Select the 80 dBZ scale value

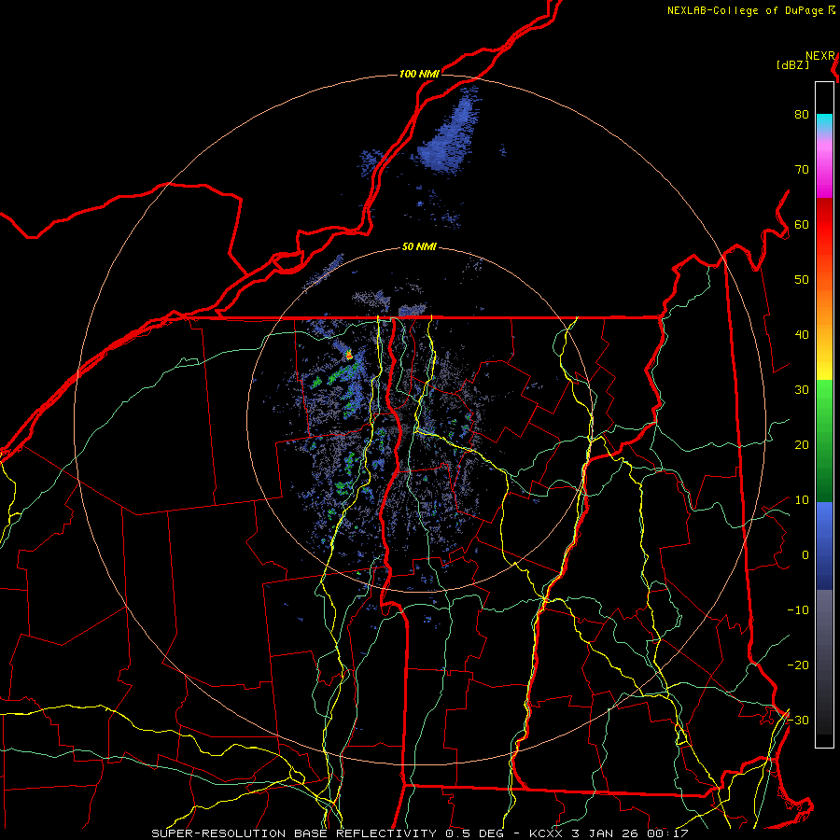[802, 115]
